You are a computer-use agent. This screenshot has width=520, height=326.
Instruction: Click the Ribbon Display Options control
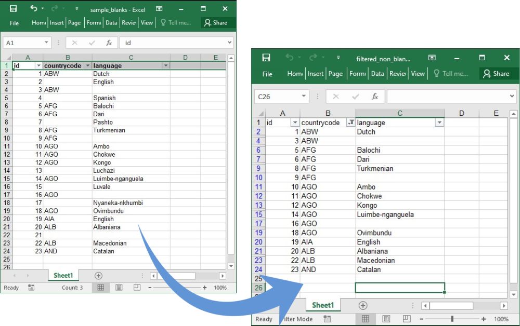[x=159, y=8]
